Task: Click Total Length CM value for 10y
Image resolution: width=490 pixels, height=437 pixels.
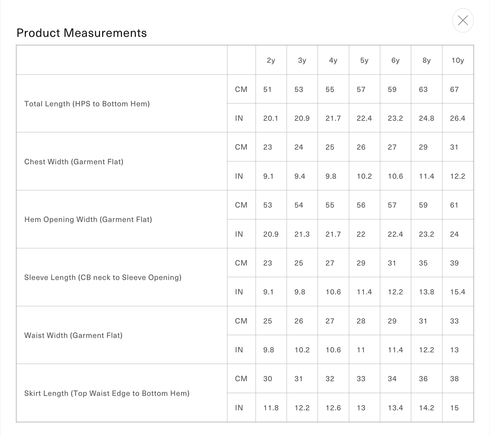Action: click(x=454, y=89)
